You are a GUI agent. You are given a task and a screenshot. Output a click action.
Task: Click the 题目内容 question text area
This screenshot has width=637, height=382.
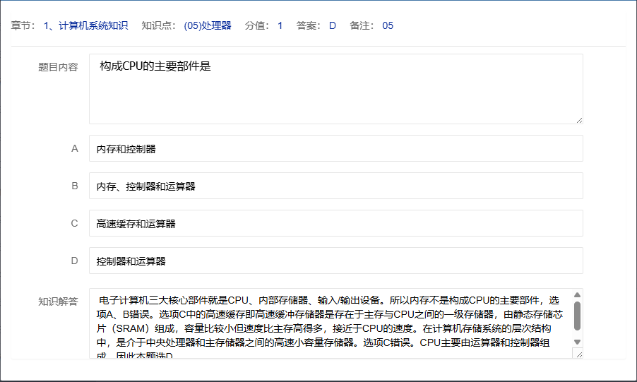335,89
